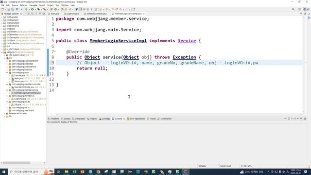311x175 pixels.
Task: Minimize the Package Explorer panel
Action: 40,14
